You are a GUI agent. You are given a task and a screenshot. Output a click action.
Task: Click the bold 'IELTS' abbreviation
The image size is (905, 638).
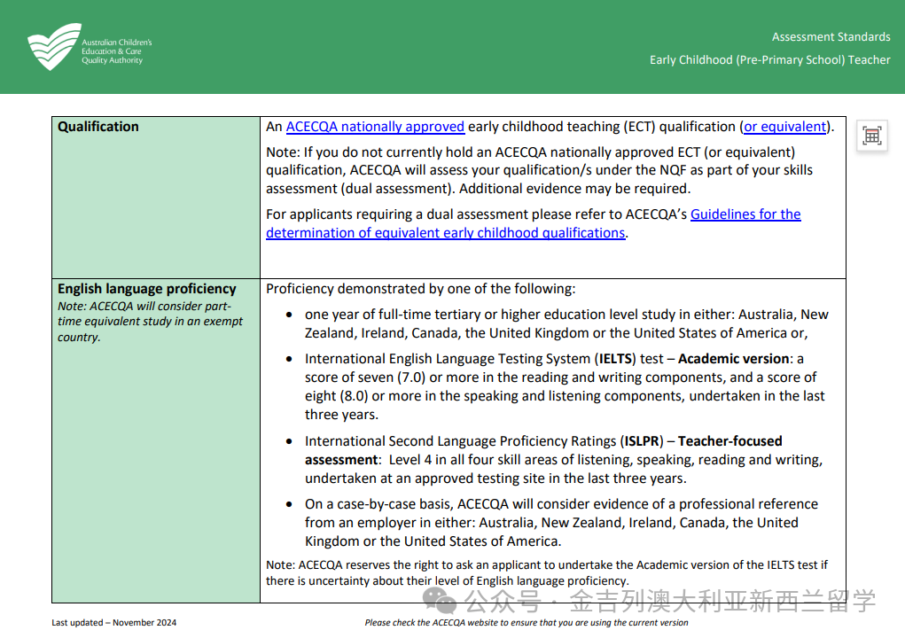(617, 359)
